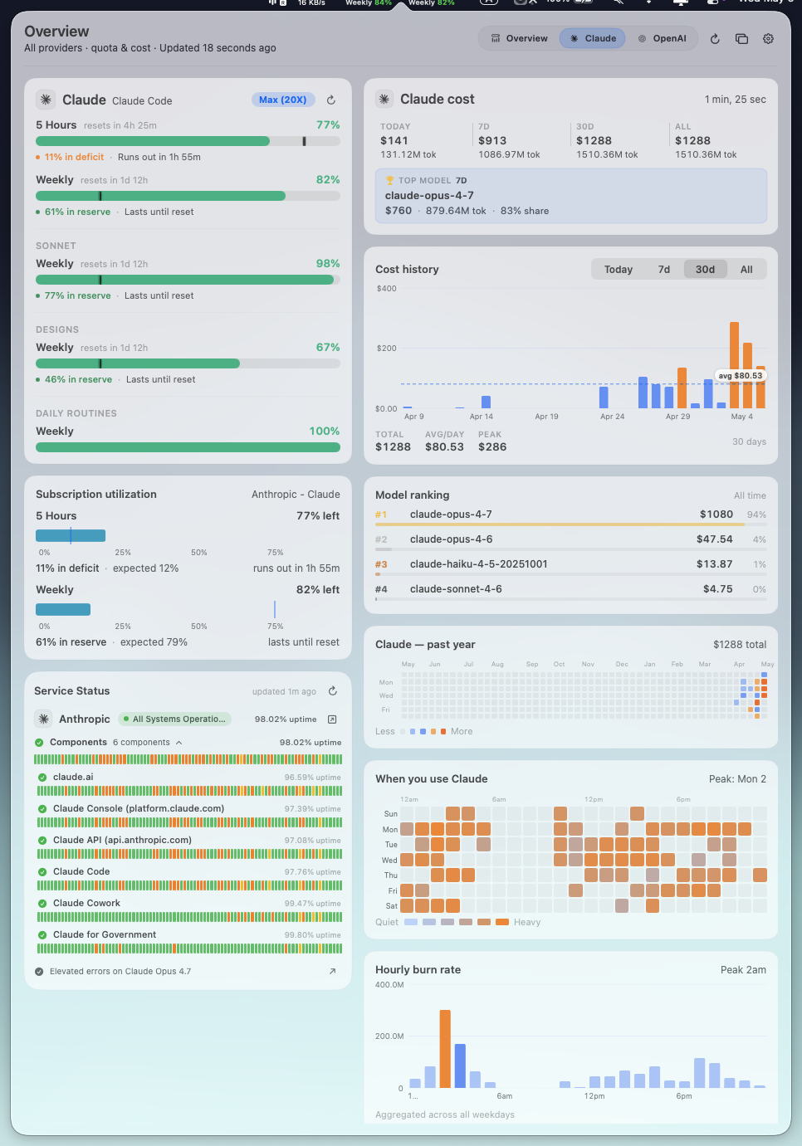
Task: Open the Elevated errors incident arrow
Action: point(332,971)
